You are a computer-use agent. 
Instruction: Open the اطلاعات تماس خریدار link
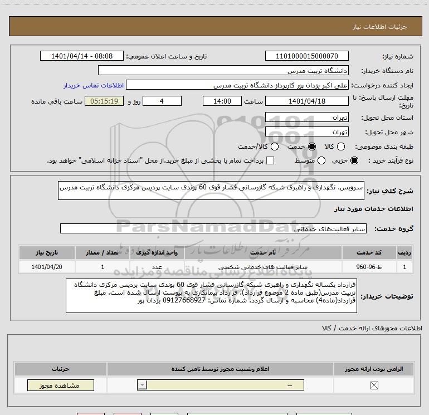coord(94,85)
